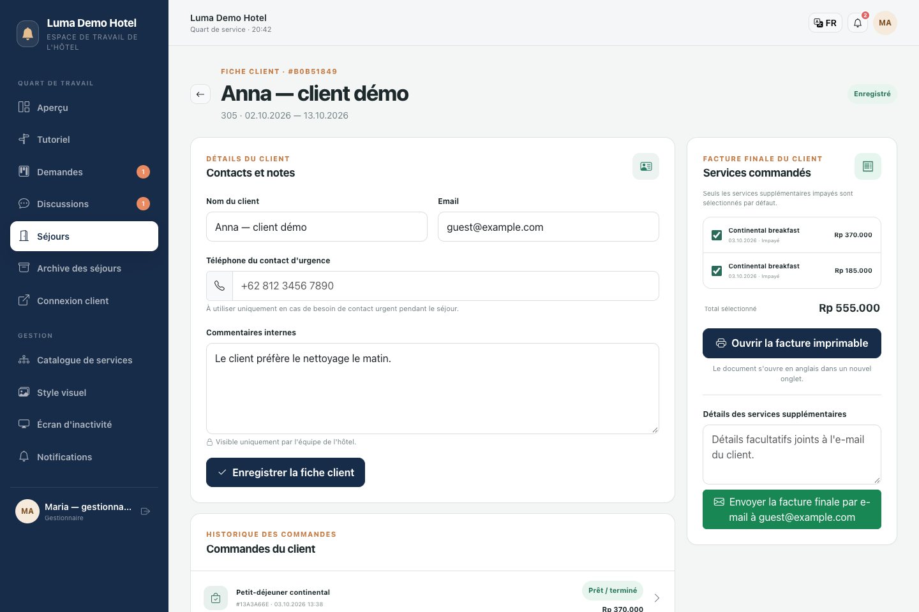Expand the Petit-déjeuner continental order chevron

coord(657,598)
